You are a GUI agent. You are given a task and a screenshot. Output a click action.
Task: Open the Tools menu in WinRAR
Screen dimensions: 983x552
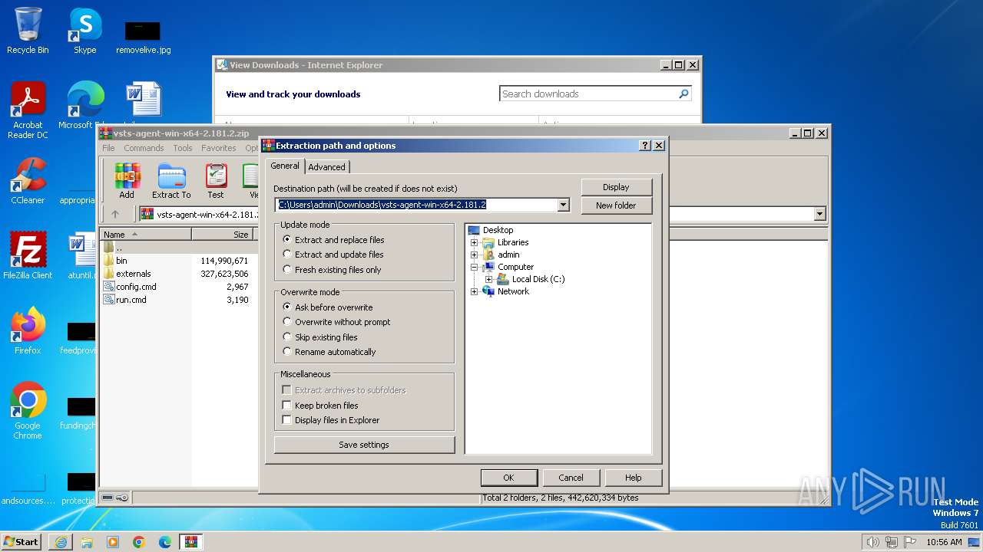(x=183, y=148)
